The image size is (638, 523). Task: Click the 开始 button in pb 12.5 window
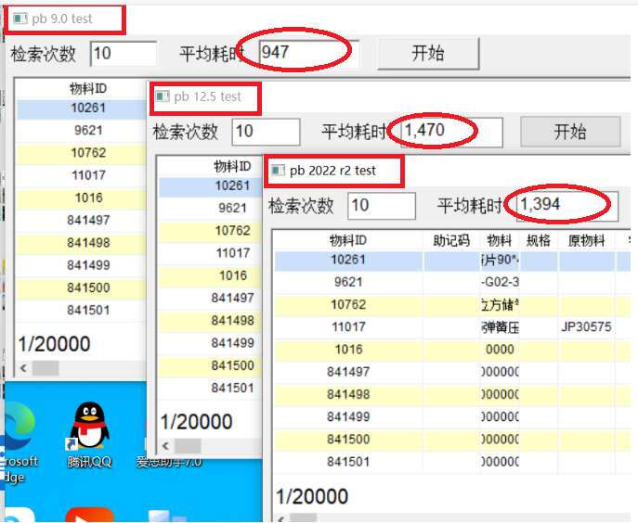click(570, 132)
